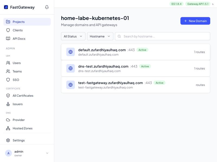This screenshot has width=217, height=162.
Task: Navigate to Teams
Action: pyautogui.click(x=27, y=71)
